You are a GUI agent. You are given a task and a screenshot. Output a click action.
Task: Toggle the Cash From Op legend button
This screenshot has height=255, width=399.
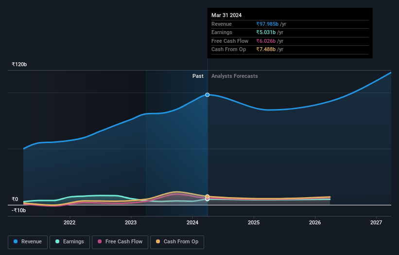click(x=177, y=242)
